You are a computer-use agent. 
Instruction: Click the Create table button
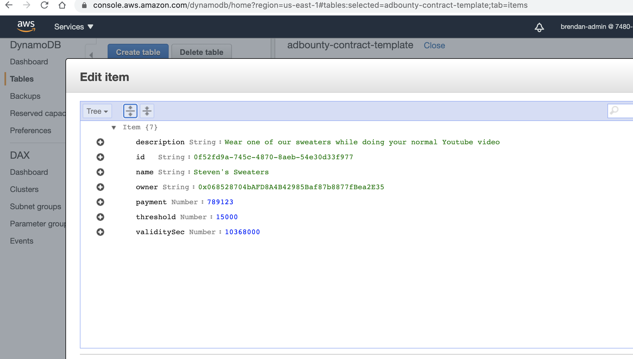tap(138, 52)
